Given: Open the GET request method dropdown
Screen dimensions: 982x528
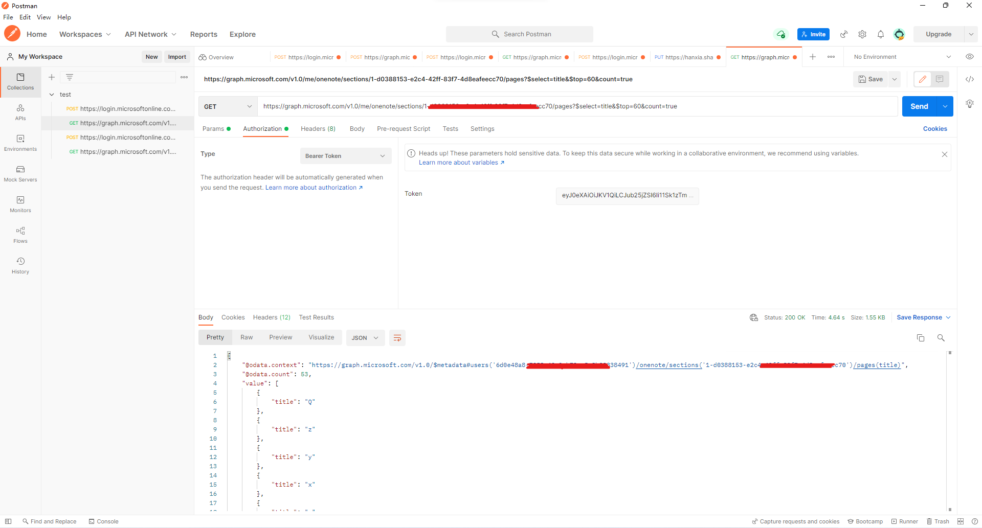Looking at the screenshot, I should pos(227,106).
